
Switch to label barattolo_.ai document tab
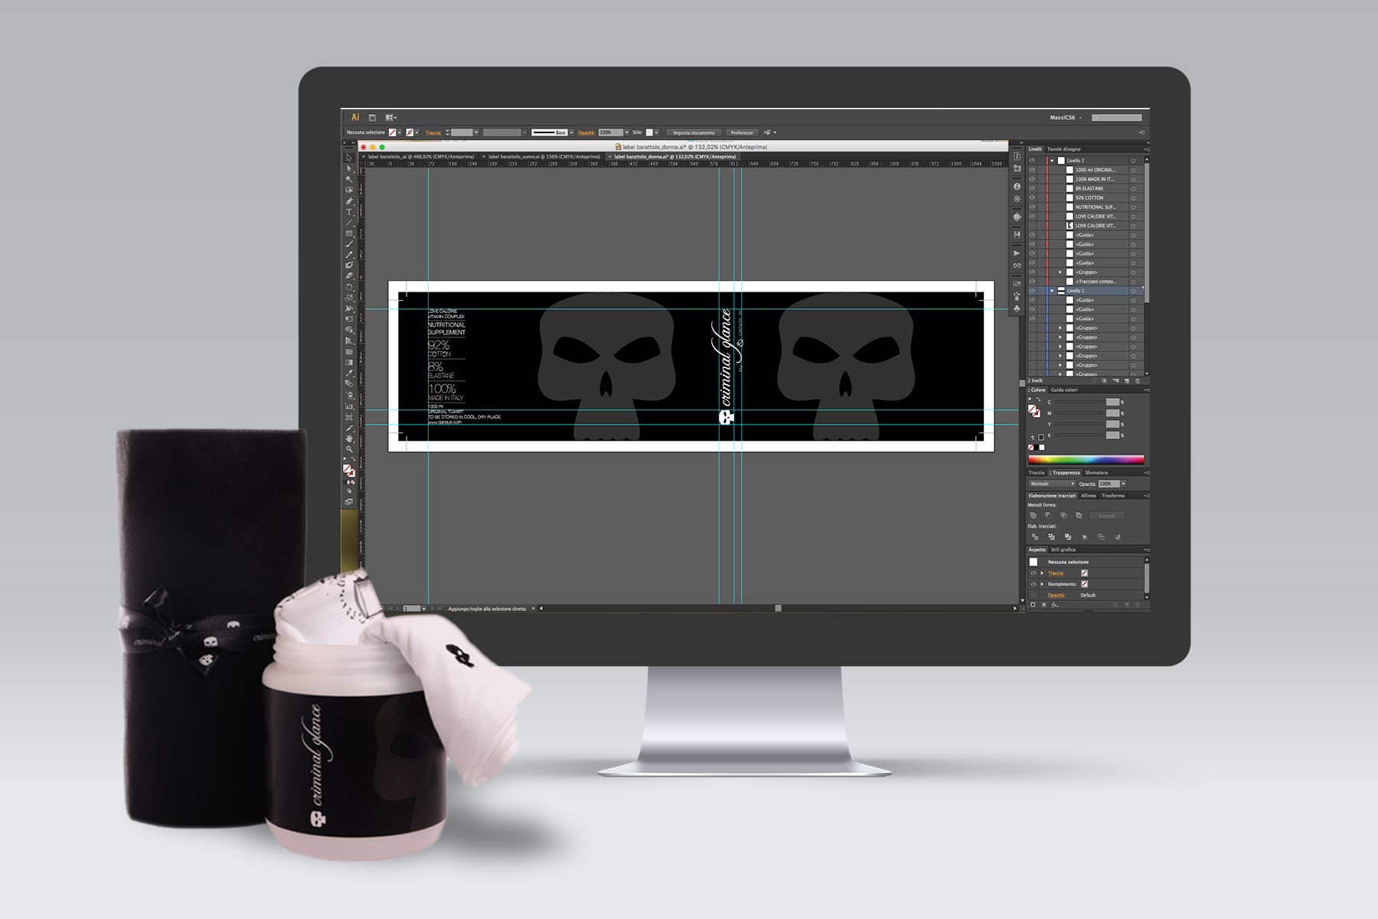[420, 157]
